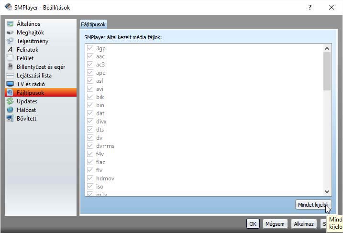Open the Updates settings section
The width and height of the screenshot is (343, 233).
coord(41,101)
